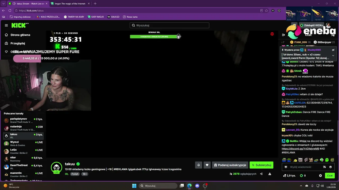
Task: Open Microsoft Edge from the taskbar
Action: (189, 186)
